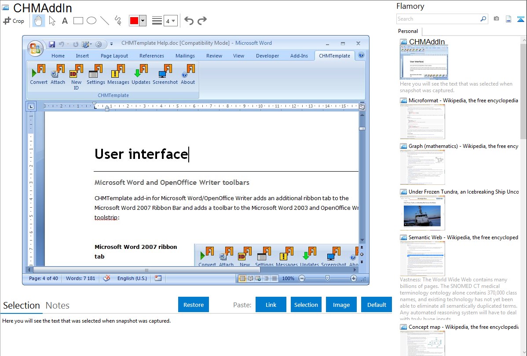
Task: Click the Select Browse Object button
Action: click(x=362, y=254)
